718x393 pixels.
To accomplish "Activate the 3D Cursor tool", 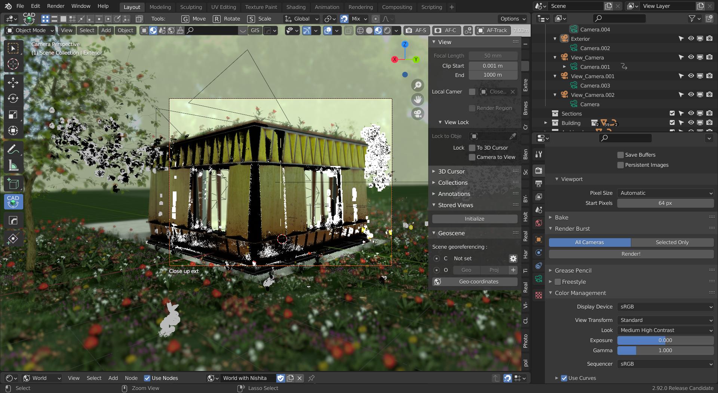I will 13,64.
